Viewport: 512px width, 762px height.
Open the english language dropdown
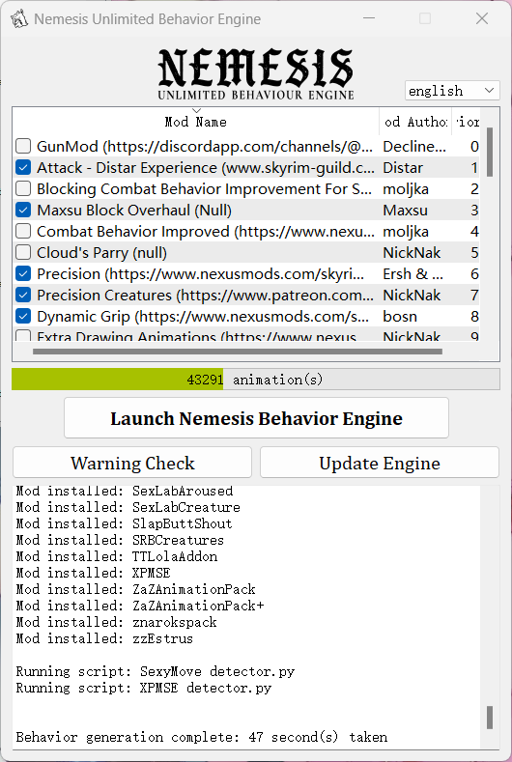(x=452, y=91)
